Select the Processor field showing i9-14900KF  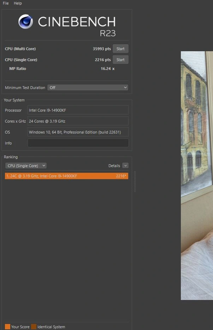point(78,110)
